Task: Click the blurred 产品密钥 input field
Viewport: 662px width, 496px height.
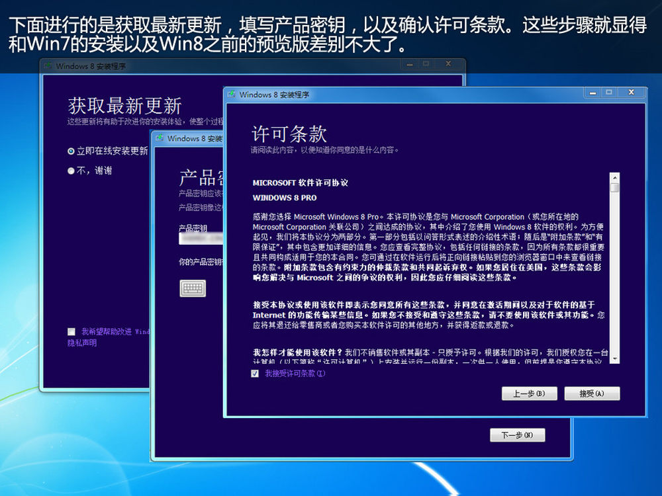Action: click(x=201, y=238)
